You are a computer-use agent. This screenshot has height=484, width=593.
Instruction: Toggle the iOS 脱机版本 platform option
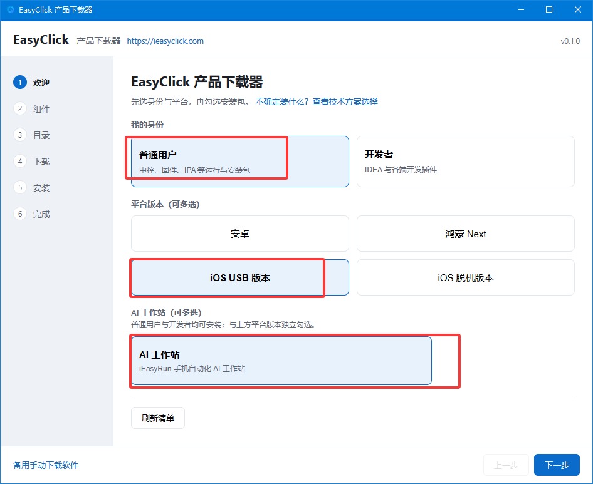tap(466, 277)
